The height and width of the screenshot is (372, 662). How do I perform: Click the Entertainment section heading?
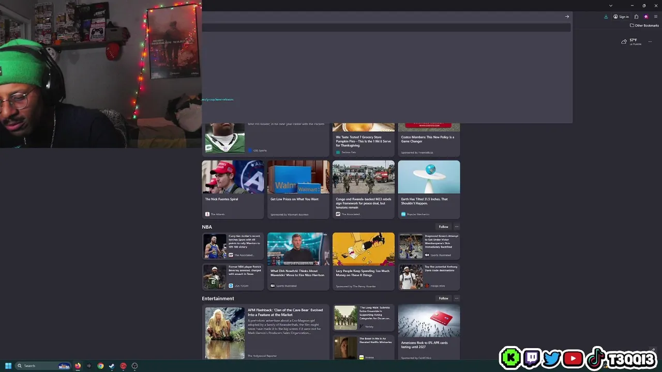click(x=218, y=298)
